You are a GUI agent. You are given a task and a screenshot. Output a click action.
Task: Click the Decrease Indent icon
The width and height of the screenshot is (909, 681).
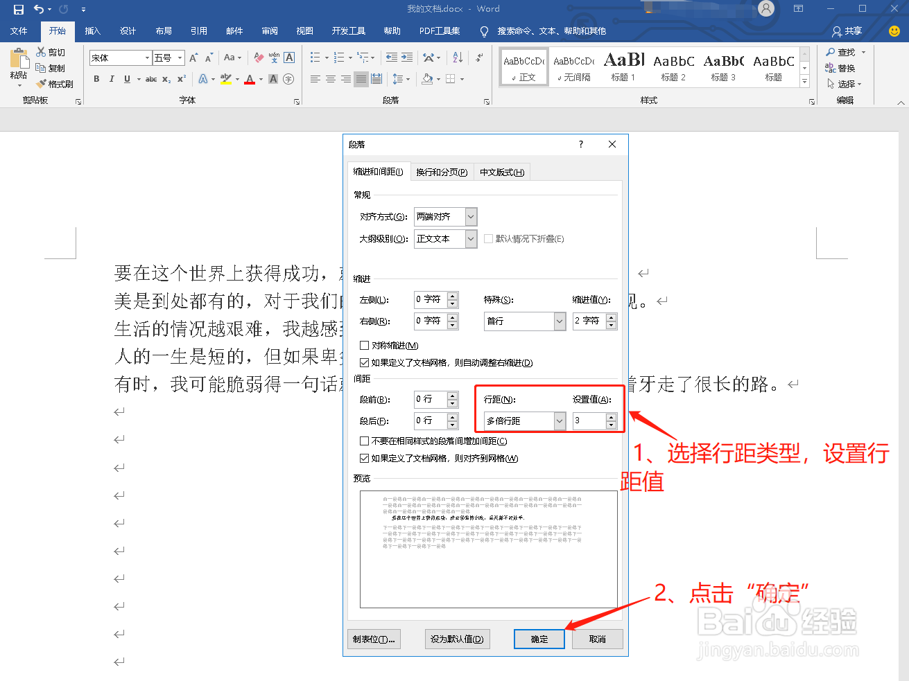coord(392,58)
